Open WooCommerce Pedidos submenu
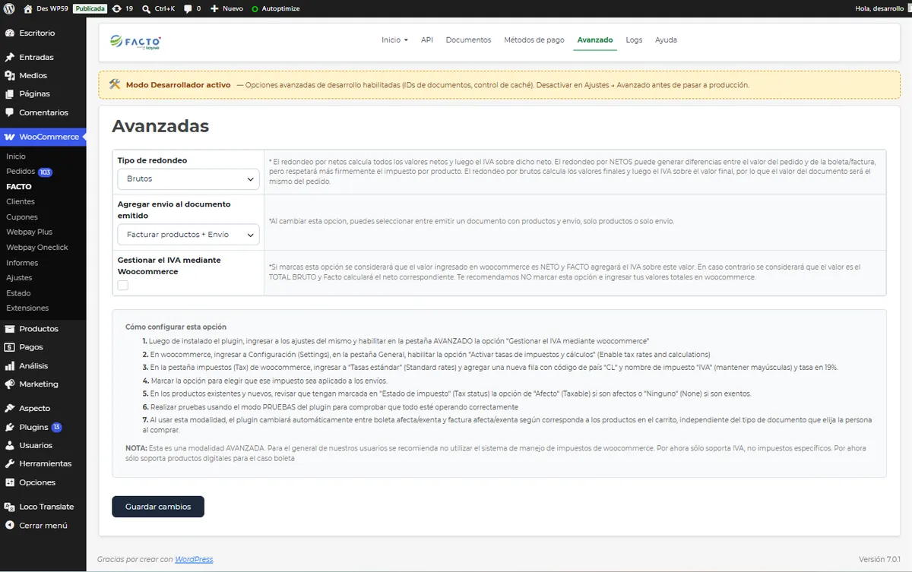 click(x=21, y=172)
